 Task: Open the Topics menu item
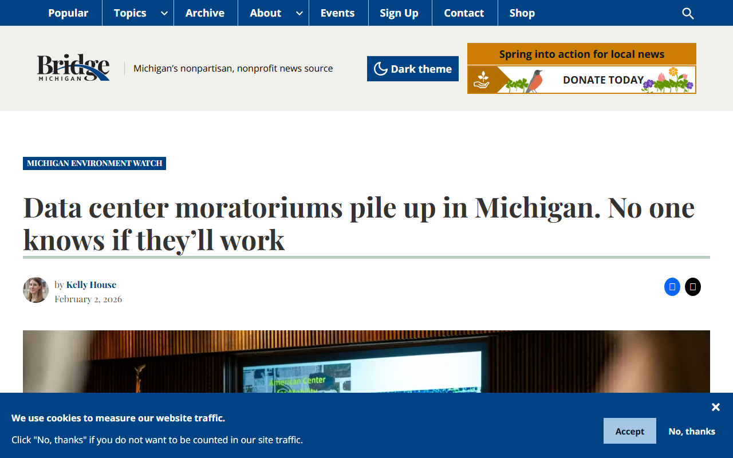coord(130,13)
